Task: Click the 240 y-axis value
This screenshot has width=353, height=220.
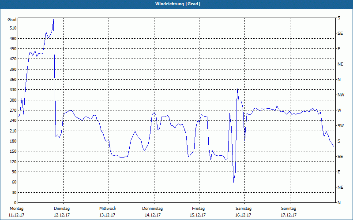Action: 14,121
